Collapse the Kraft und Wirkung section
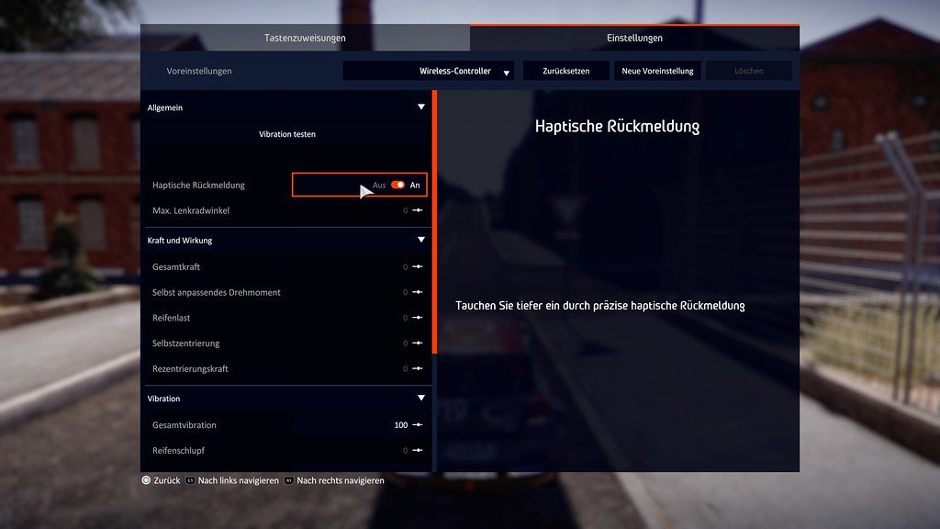The image size is (940, 529). pos(421,241)
